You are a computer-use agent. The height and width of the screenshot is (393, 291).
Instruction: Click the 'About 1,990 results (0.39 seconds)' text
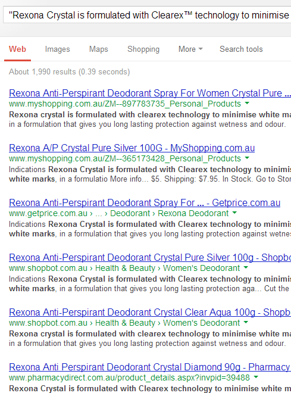70,72
